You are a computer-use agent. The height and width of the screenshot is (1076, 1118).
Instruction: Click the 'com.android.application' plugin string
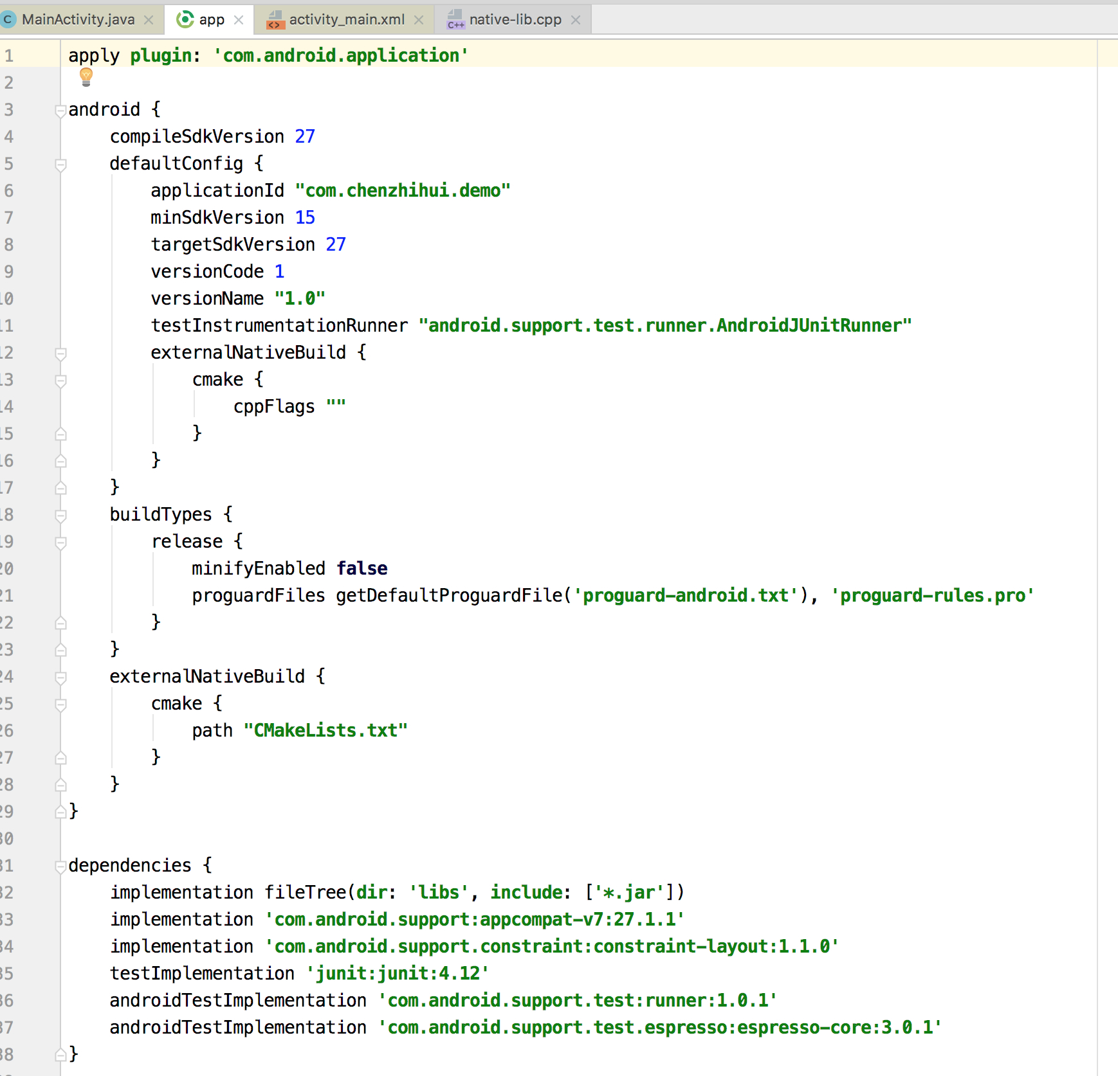(341, 55)
